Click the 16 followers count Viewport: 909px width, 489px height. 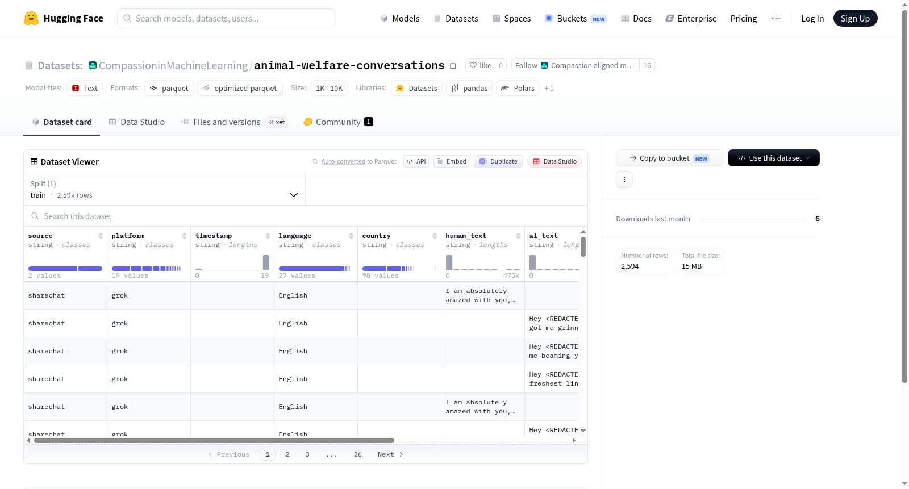click(x=647, y=65)
